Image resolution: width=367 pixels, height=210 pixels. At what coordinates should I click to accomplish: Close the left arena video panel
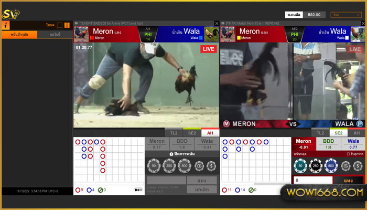pyautogui.click(x=217, y=23)
